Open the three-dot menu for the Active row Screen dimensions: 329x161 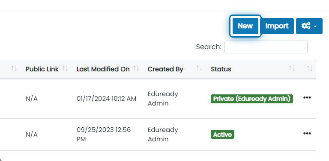(307, 133)
